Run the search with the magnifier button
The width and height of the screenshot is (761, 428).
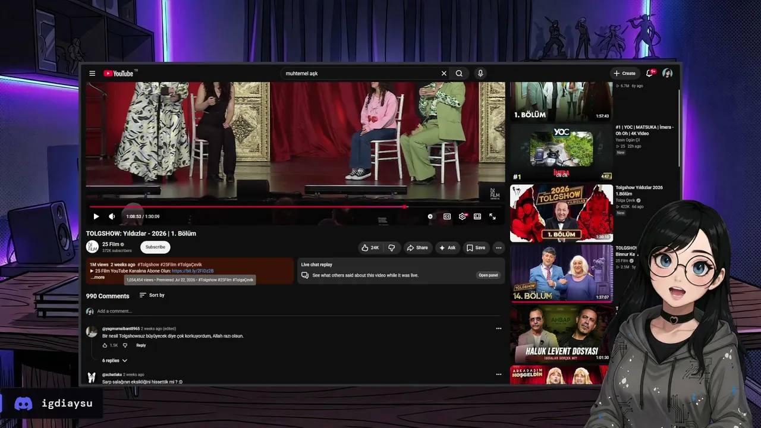(459, 74)
